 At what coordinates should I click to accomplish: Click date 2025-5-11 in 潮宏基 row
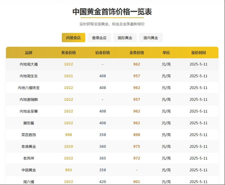(199, 123)
